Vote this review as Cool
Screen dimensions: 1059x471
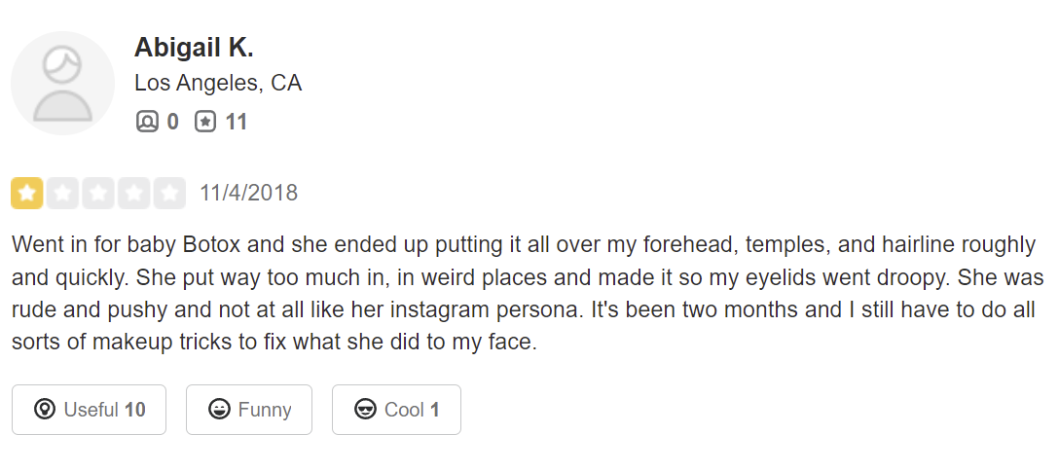(396, 410)
